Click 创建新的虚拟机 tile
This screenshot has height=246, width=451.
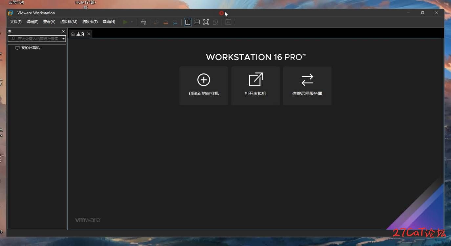tap(204, 86)
